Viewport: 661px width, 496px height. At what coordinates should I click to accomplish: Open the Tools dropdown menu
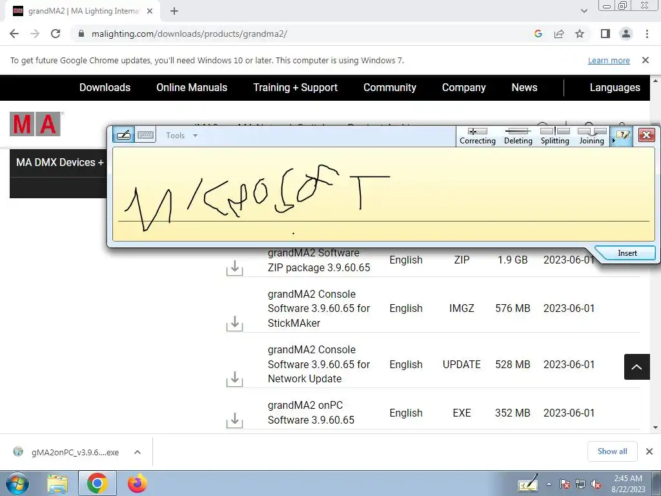(x=181, y=136)
